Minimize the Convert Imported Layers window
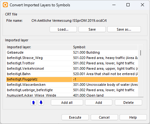This screenshot has height=124, width=150. (x=114, y=5)
